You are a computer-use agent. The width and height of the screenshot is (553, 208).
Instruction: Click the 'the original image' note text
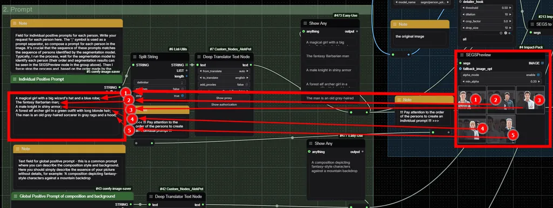pyautogui.click(x=410, y=36)
